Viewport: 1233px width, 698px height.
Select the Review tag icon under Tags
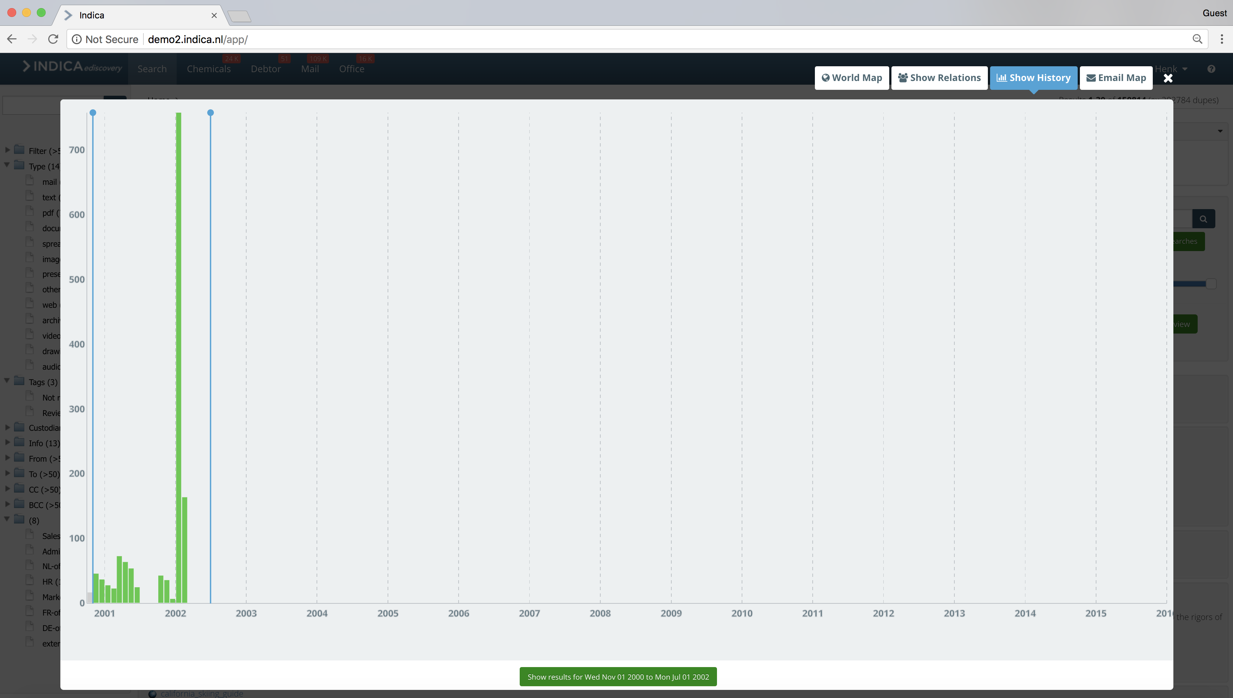30,412
